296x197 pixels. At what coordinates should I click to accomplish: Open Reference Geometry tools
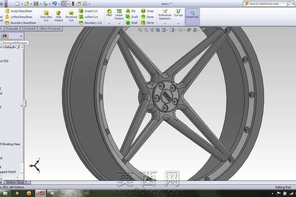pos(165,15)
